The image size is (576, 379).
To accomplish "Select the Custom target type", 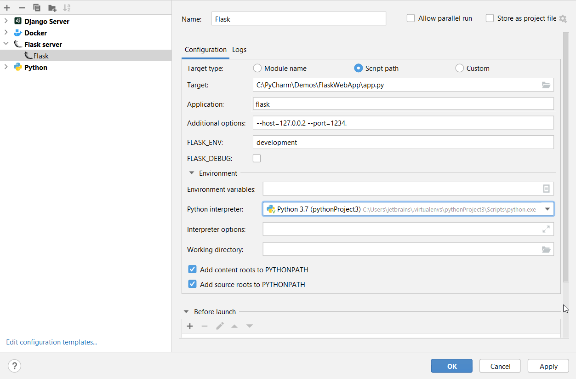I will click(459, 68).
